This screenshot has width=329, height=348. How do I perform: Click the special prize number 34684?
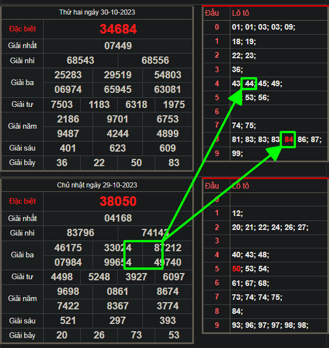tap(118, 29)
